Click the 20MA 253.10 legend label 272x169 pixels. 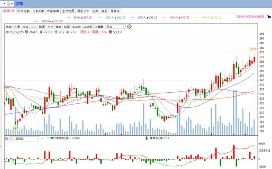[147, 18]
